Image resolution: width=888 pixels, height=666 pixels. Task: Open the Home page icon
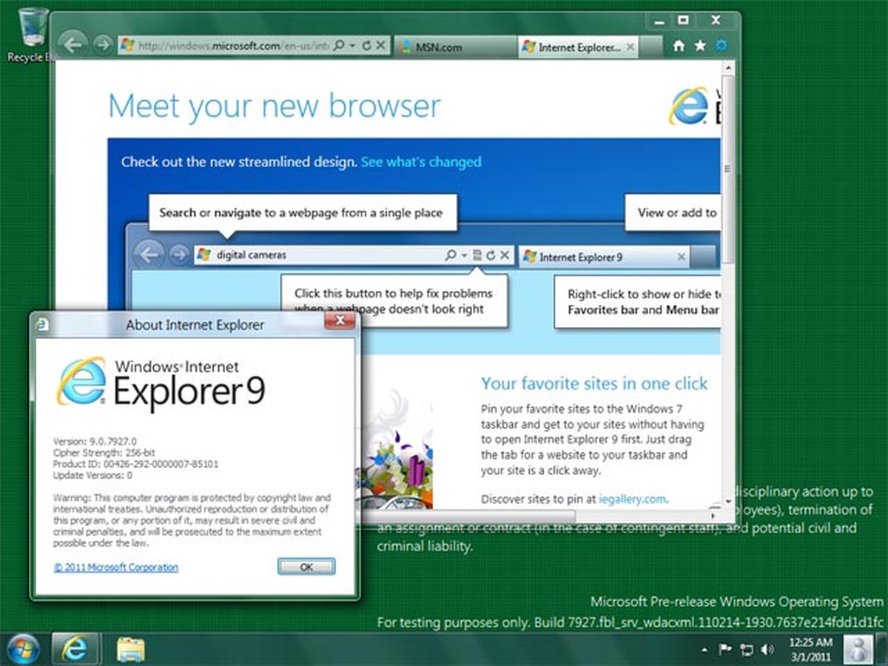click(678, 45)
